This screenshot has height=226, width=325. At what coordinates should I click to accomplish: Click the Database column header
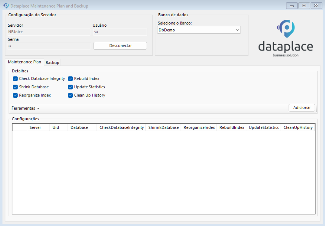click(82, 127)
